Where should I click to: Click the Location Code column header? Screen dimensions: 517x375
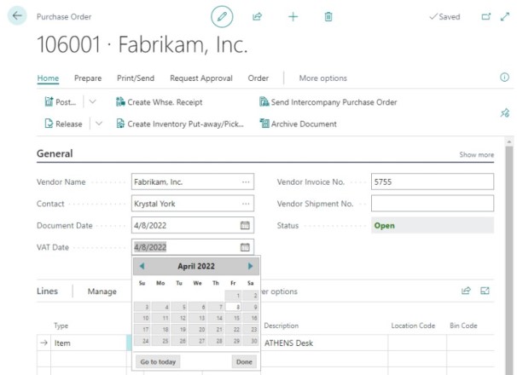413,326
